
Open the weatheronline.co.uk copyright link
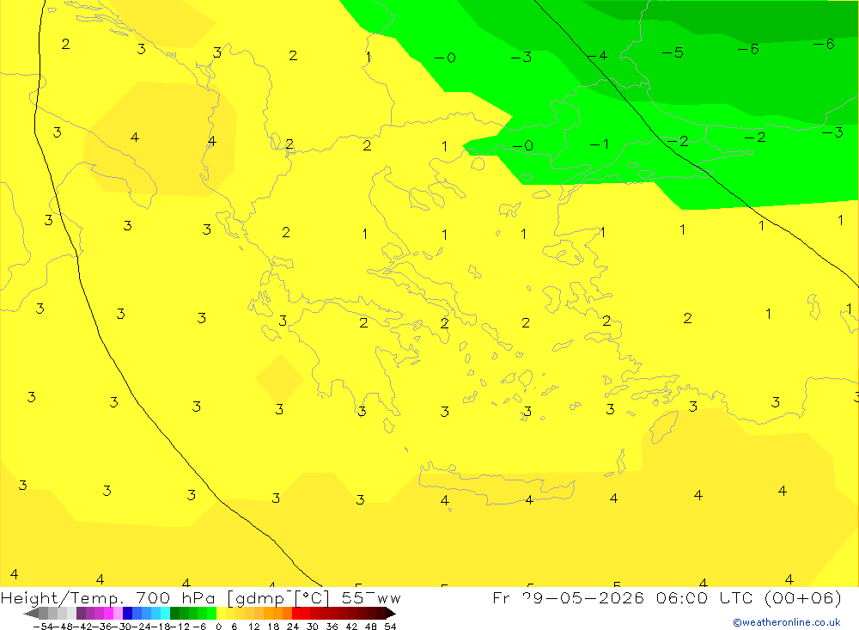tap(787, 622)
